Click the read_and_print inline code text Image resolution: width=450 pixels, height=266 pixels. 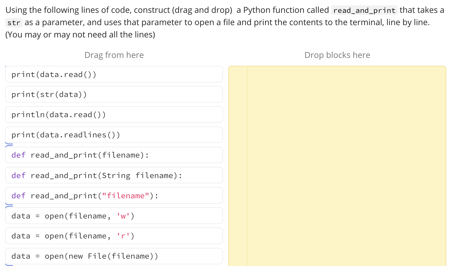[x=364, y=10]
